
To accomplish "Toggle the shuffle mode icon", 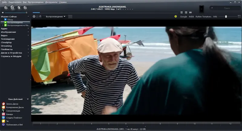I will tap(186, 12).
